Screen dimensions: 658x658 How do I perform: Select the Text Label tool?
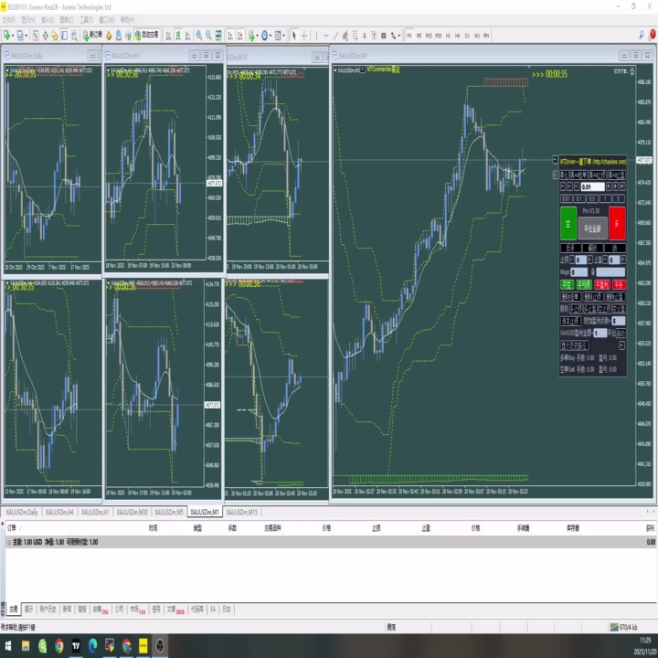374,36
